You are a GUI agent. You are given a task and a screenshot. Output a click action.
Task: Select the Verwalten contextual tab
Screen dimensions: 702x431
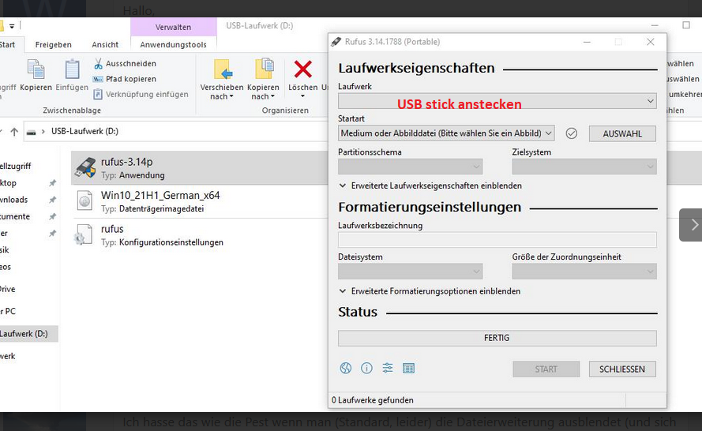tap(173, 28)
